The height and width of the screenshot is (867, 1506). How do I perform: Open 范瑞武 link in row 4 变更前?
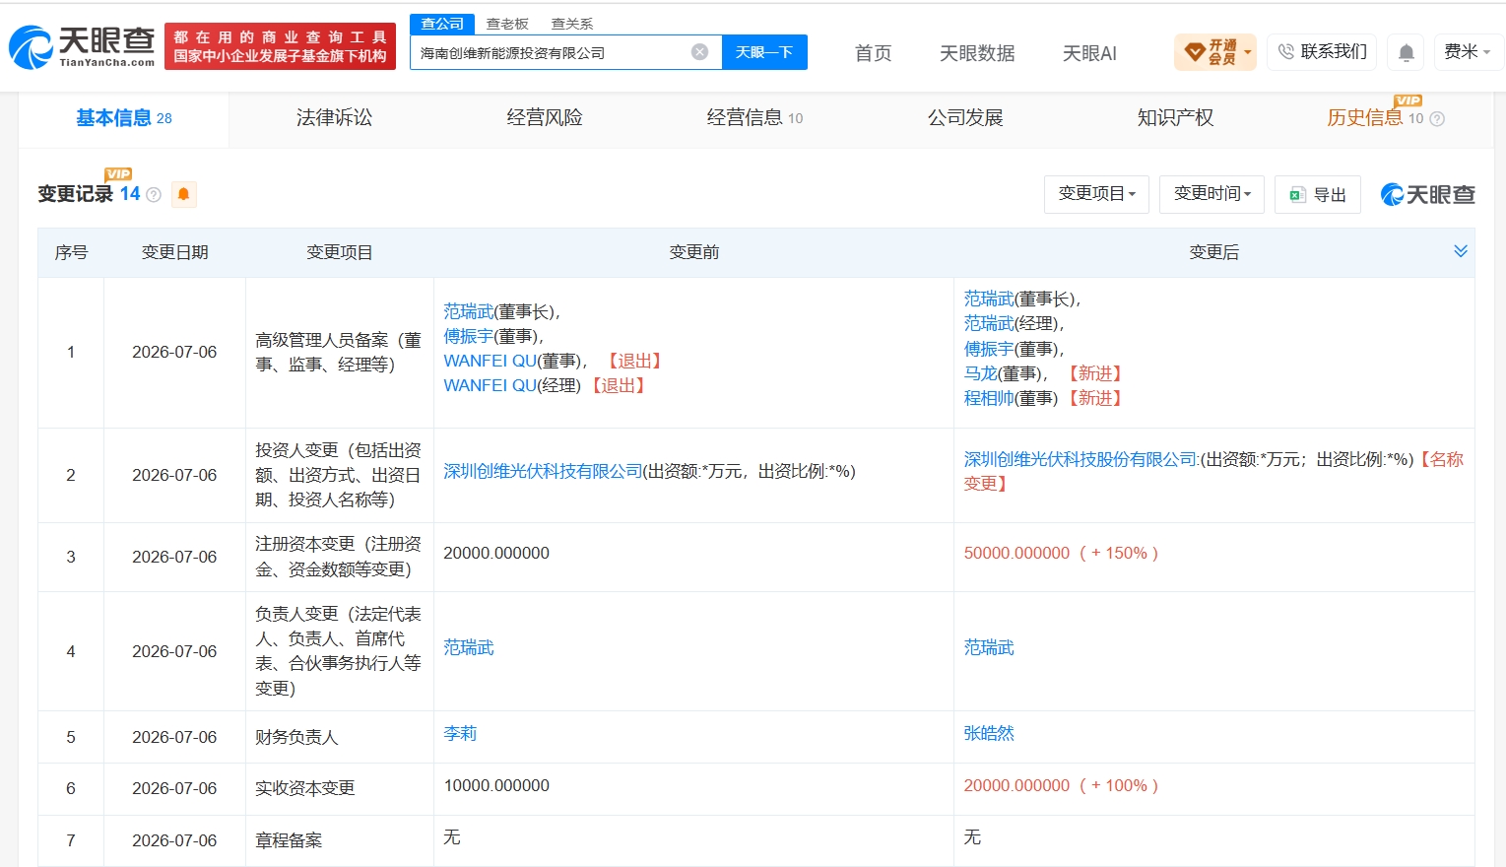coord(469,647)
